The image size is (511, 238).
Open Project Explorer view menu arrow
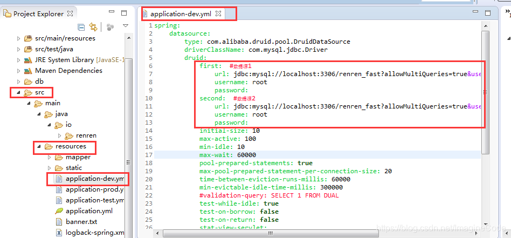pyautogui.click(x=126, y=26)
